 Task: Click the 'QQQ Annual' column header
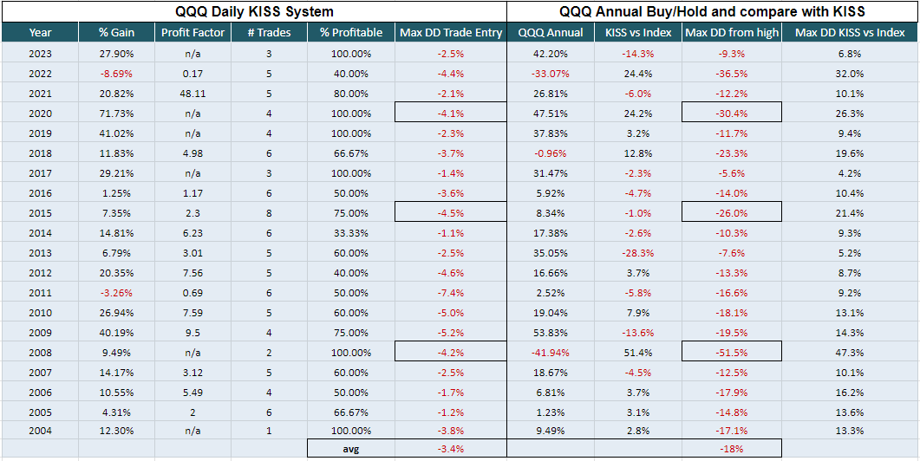(551, 33)
